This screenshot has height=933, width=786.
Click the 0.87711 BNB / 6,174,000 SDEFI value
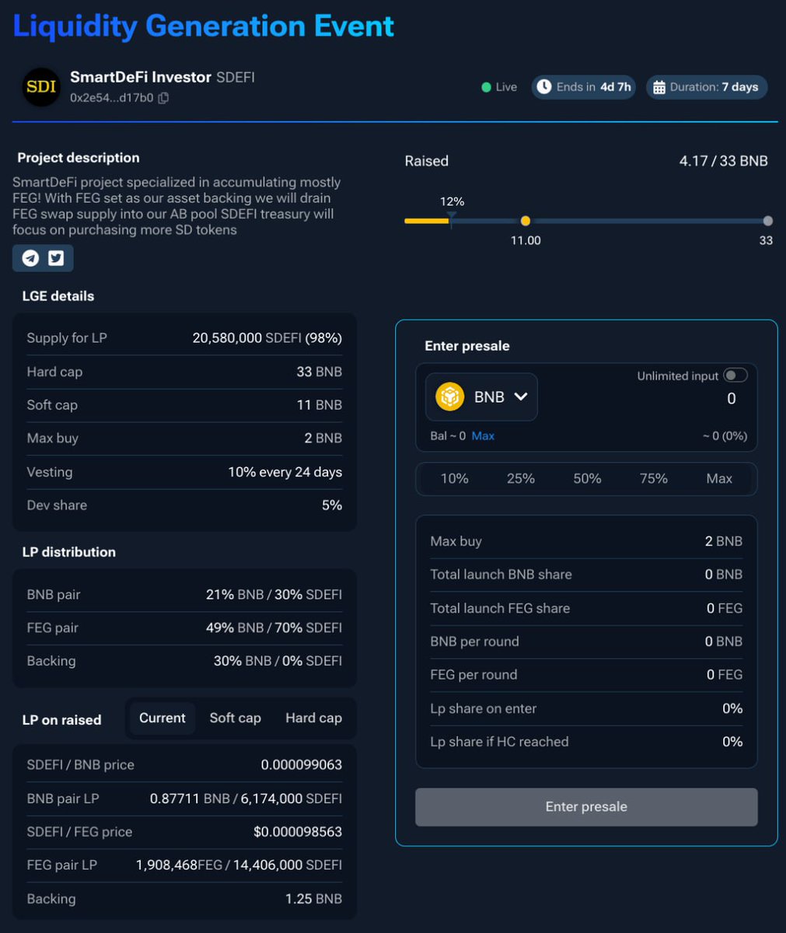point(246,798)
